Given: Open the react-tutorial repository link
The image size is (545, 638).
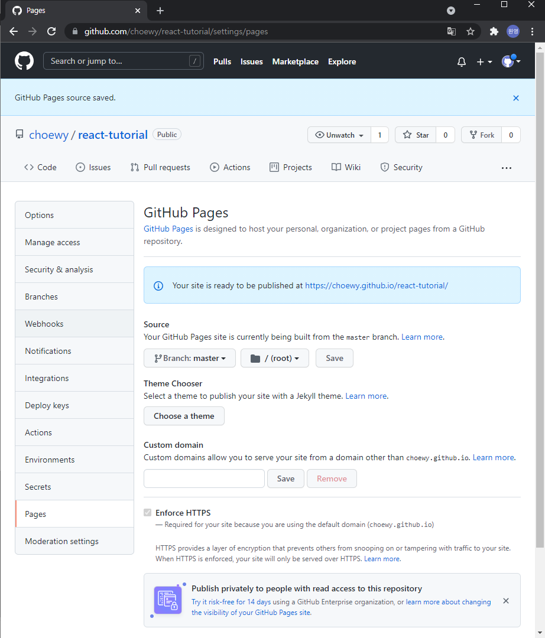Looking at the screenshot, I should pyautogui.click(x=113, y=135).
